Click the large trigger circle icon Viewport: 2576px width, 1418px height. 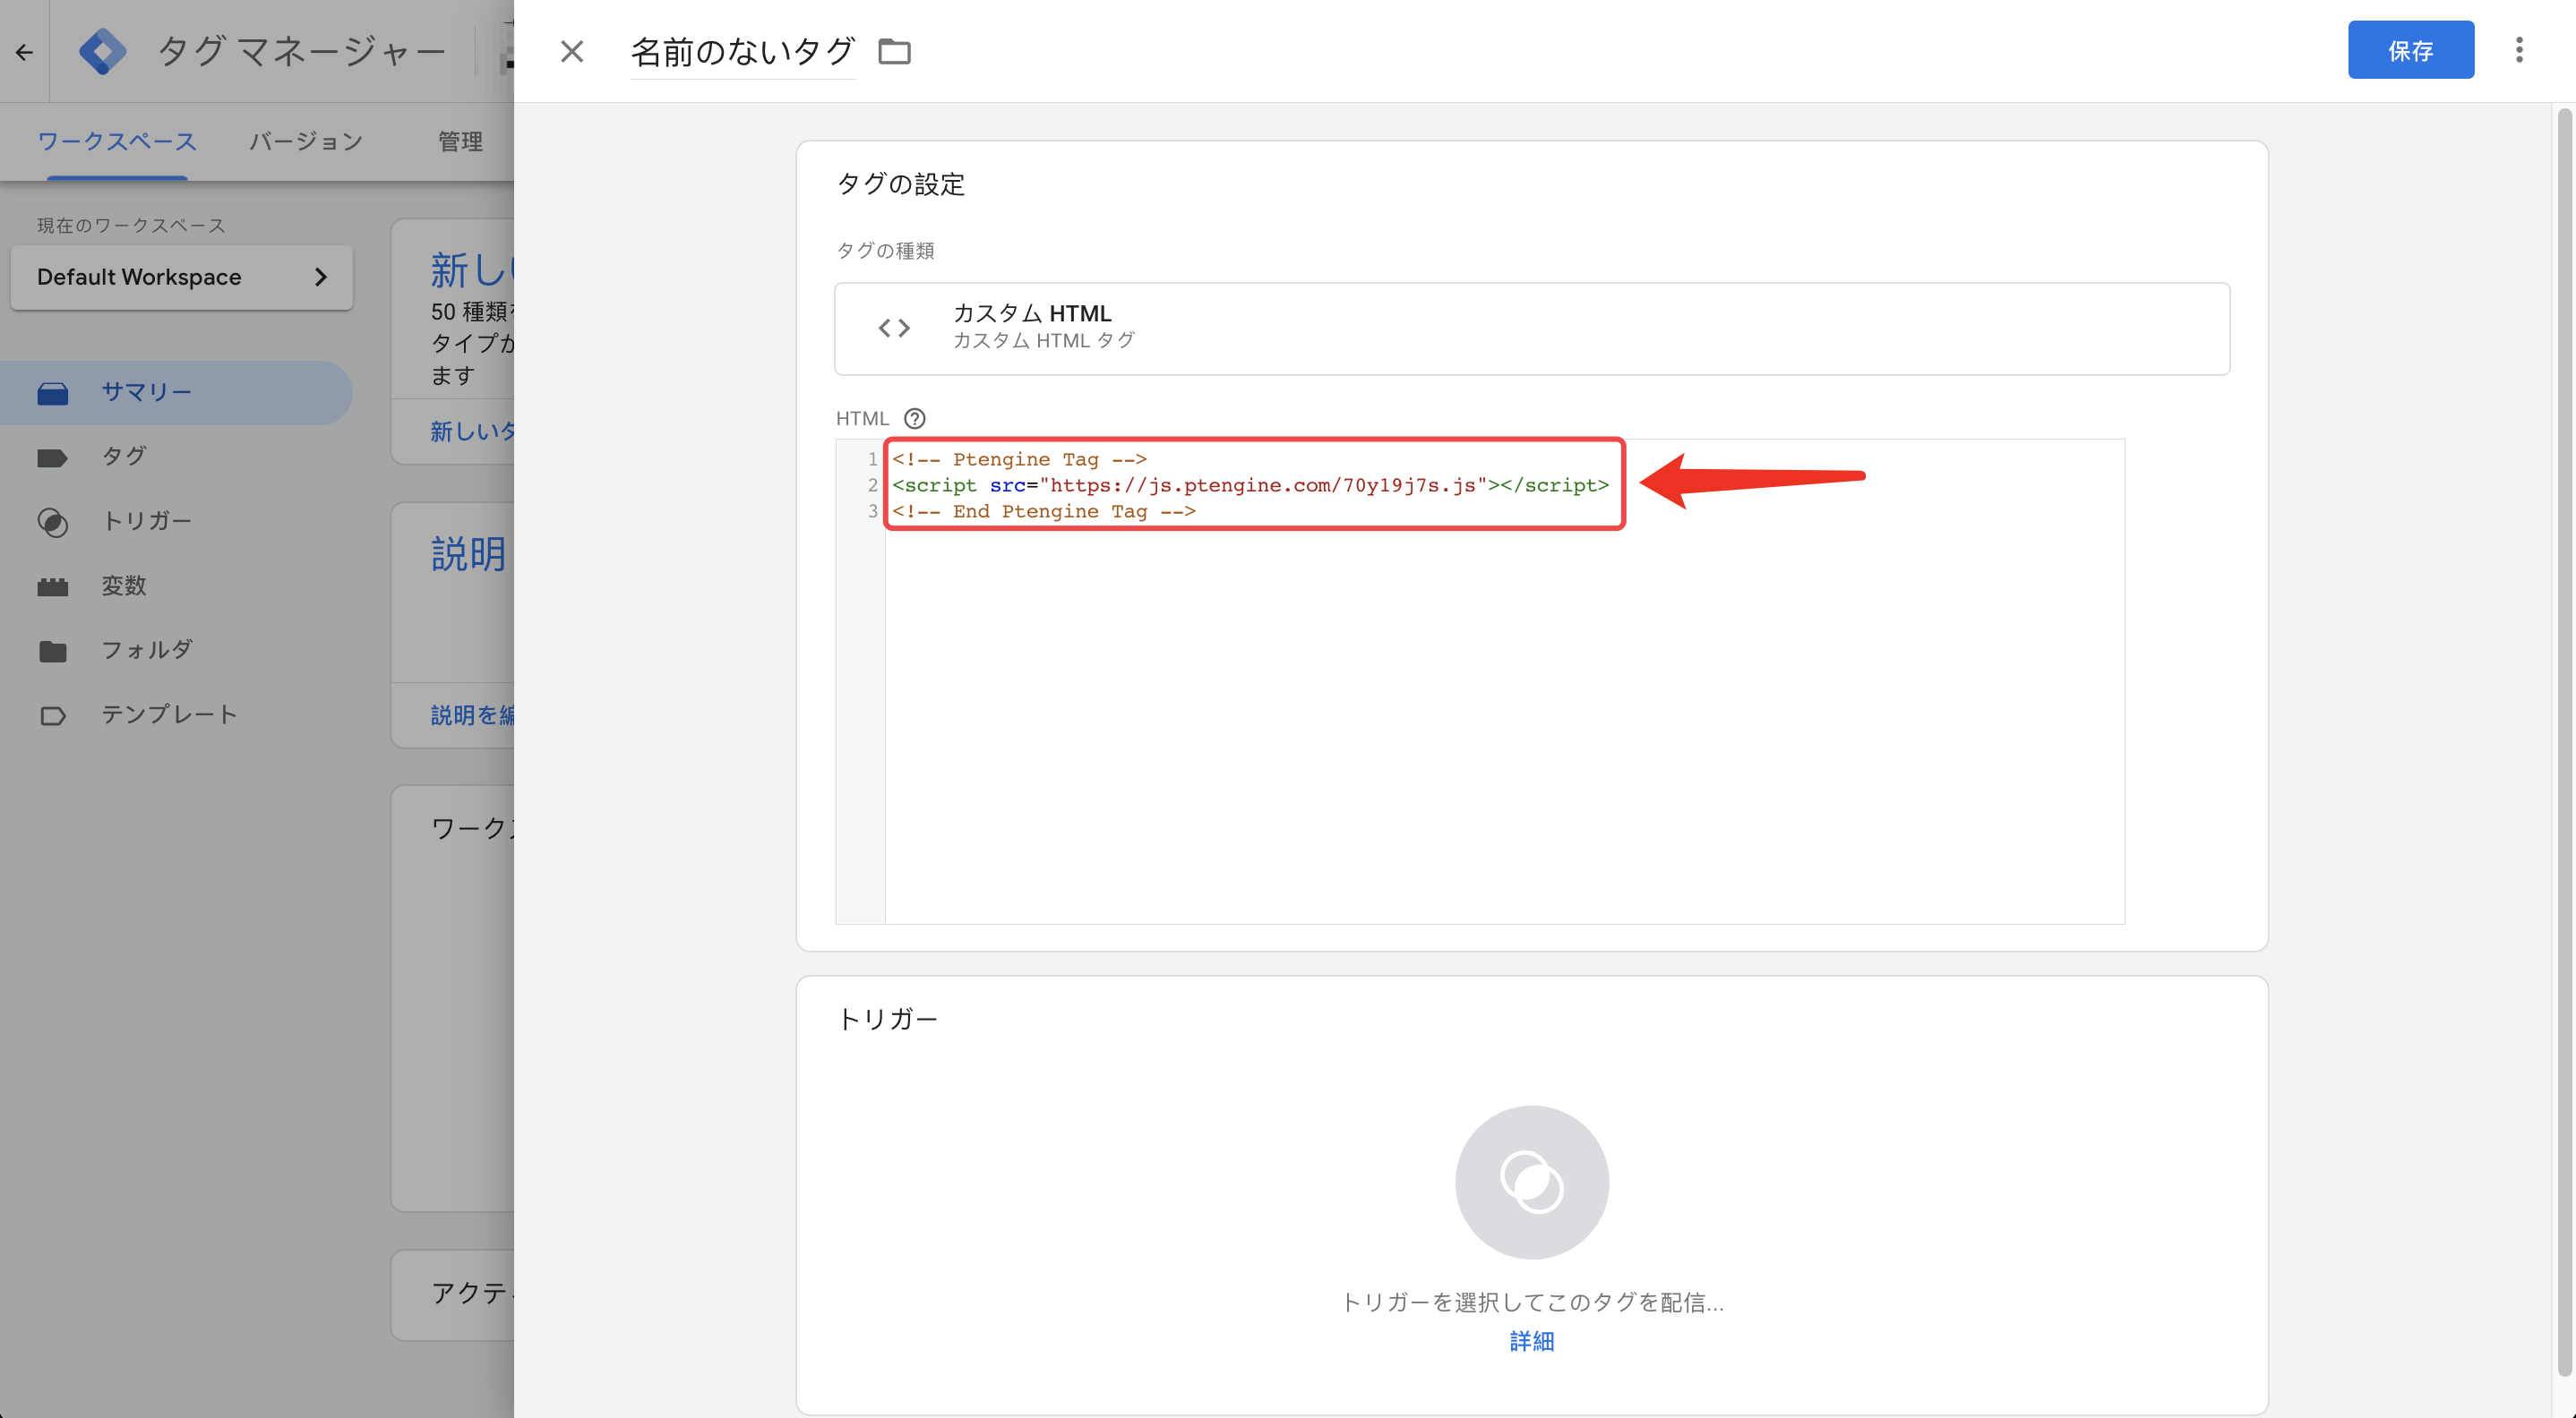click(1531, 1181)
